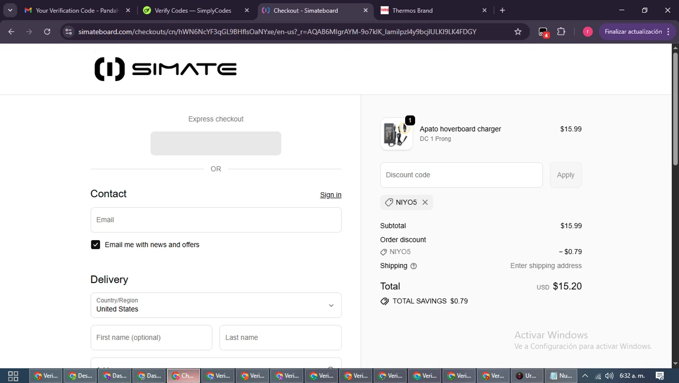Viewport: 679px width, 383px height.
Task: Click the Simate logo
Action: 165,69
